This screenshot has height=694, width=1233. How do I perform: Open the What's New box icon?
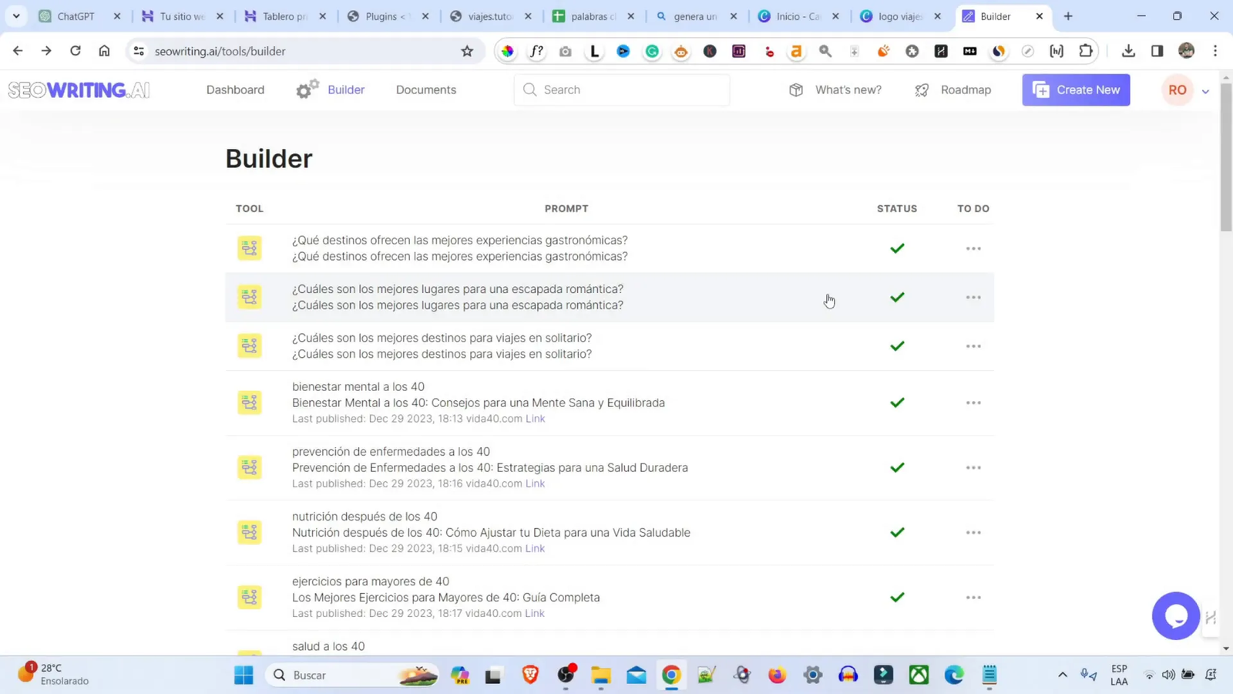[x=797, y=89]
